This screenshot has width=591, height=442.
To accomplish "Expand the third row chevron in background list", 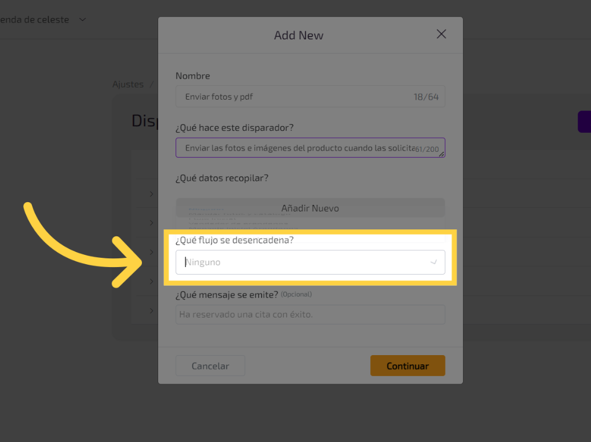I will [x=151, y=252].
